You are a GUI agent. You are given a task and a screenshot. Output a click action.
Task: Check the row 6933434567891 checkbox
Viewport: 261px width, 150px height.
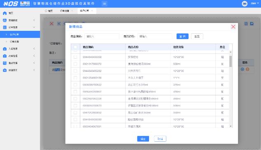pos(75,126)
